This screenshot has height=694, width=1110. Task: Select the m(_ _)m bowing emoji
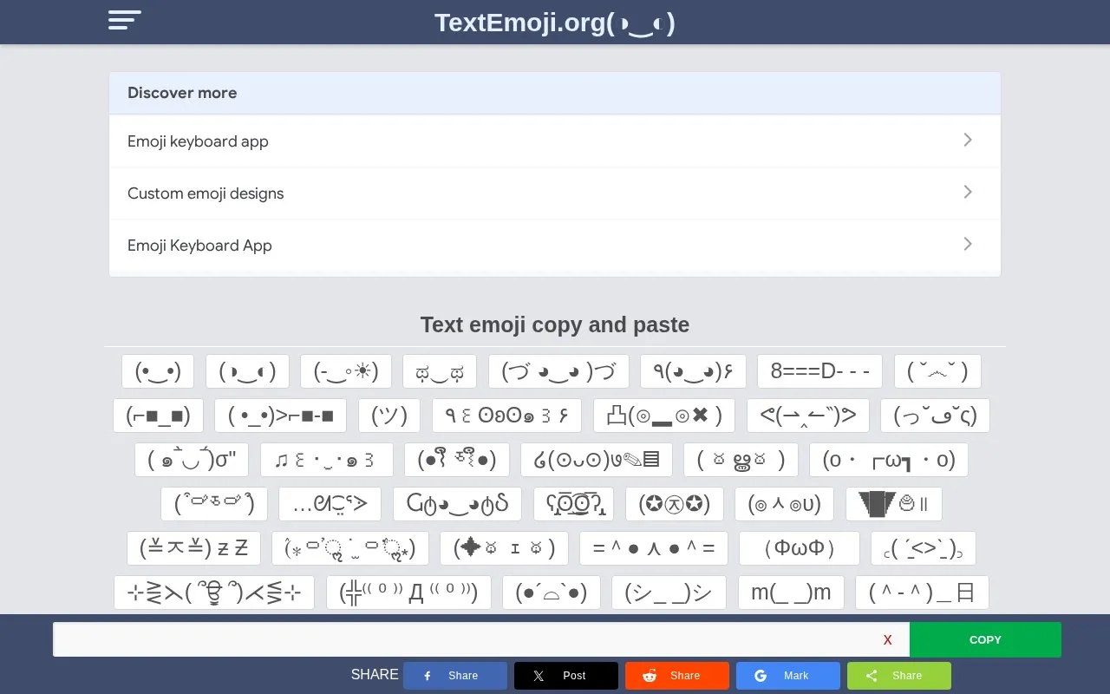coord(791,593)
